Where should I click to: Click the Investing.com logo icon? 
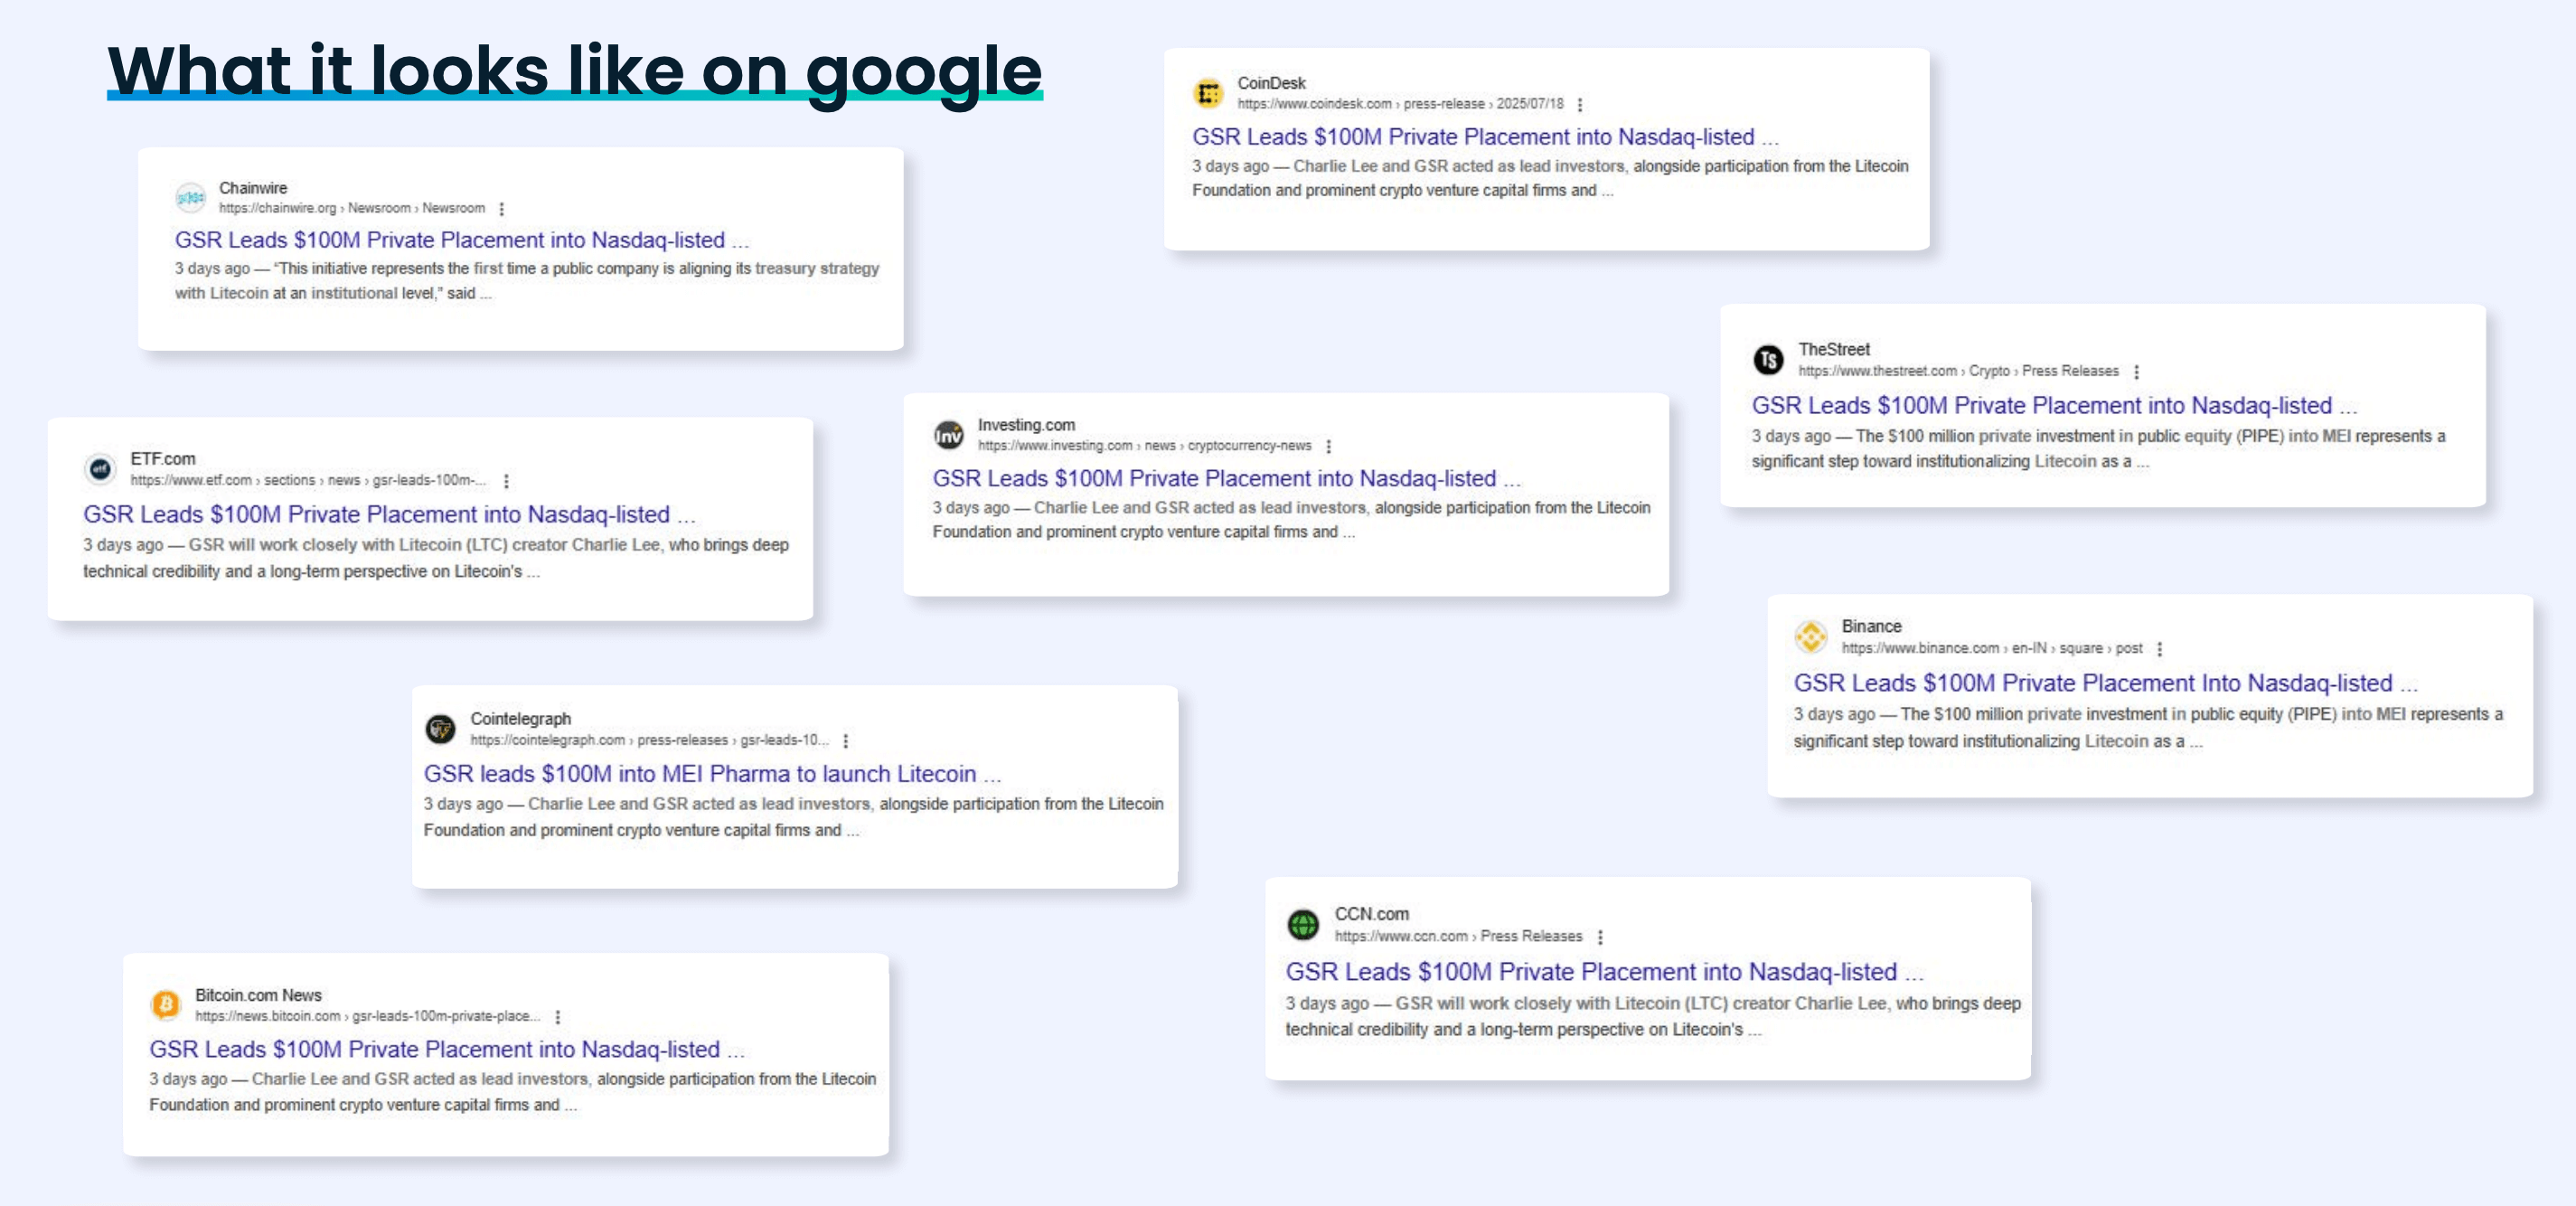point(948,435)
